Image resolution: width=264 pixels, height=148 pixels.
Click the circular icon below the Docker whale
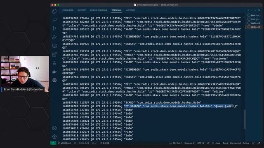click(x=54, y=80)
